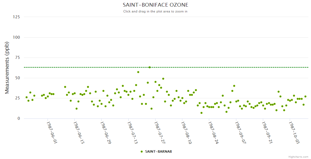Open the Highcharts.com credits link

coord(298,157)
